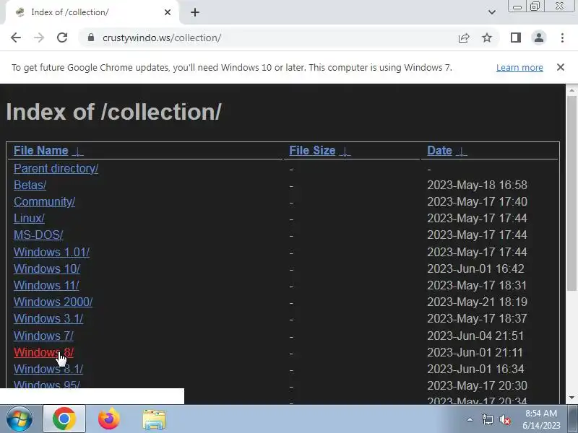
Task: Open a new tab with plus button
Action: pos(195,12)
